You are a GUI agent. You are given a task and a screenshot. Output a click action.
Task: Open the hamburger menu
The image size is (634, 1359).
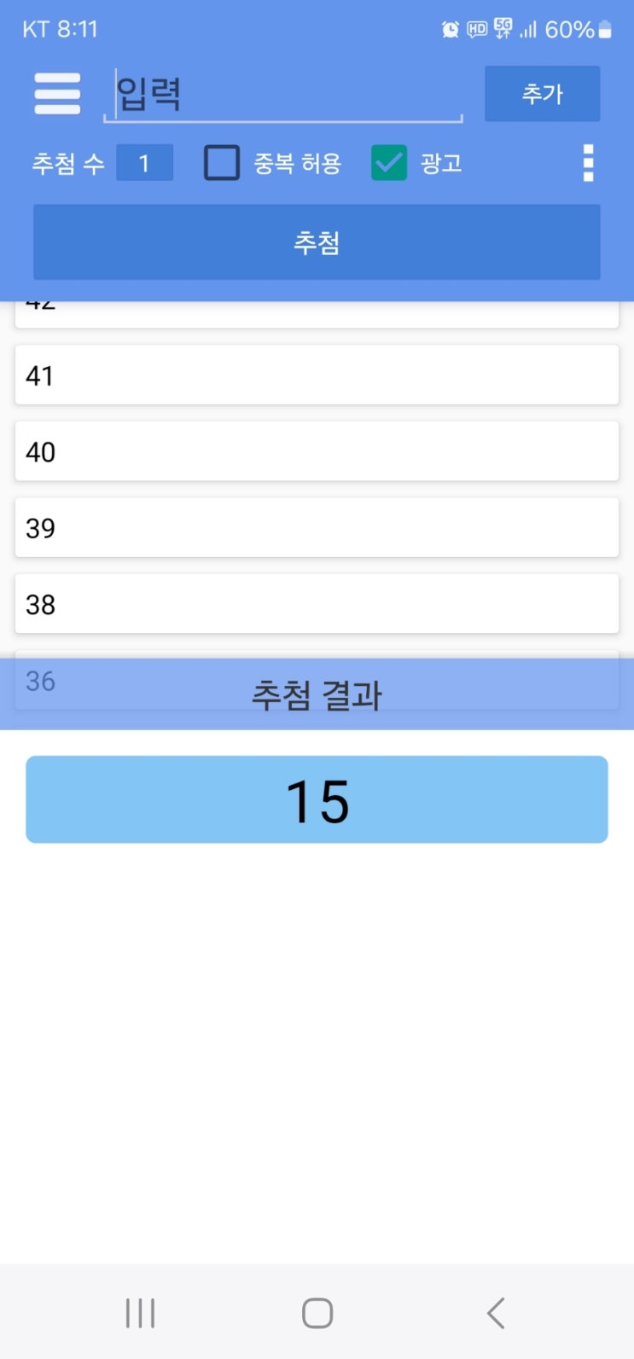[x=57, y=94]
